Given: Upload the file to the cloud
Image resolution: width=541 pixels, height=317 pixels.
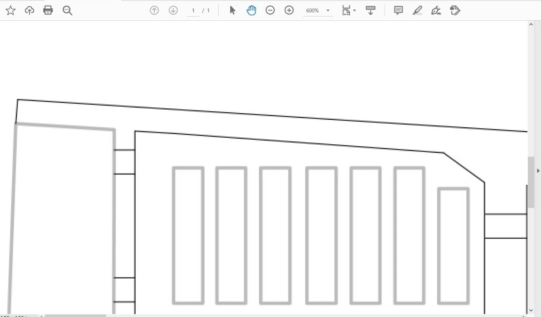Looking at the screenshot, I should [x=29, y=10].
